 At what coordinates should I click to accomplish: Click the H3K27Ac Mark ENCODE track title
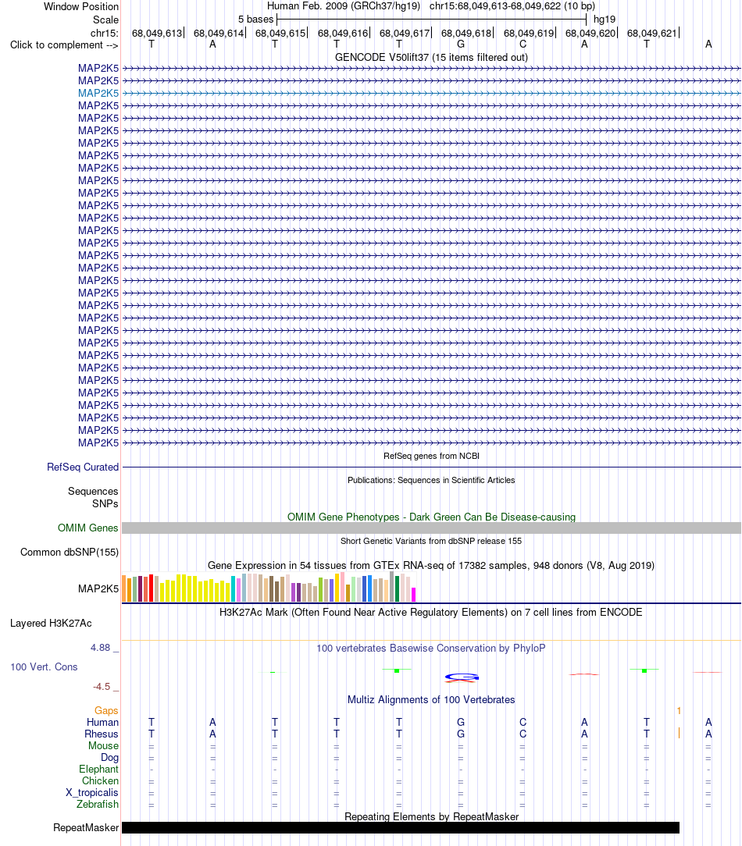[431, 613]
